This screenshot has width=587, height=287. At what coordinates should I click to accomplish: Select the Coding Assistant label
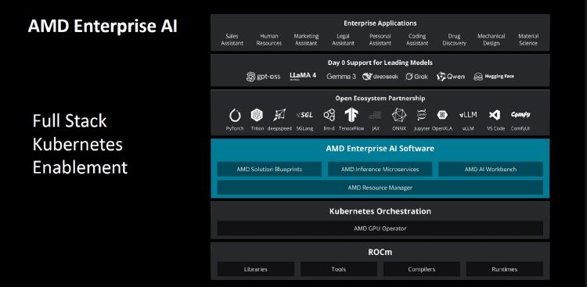coord(417,40)
